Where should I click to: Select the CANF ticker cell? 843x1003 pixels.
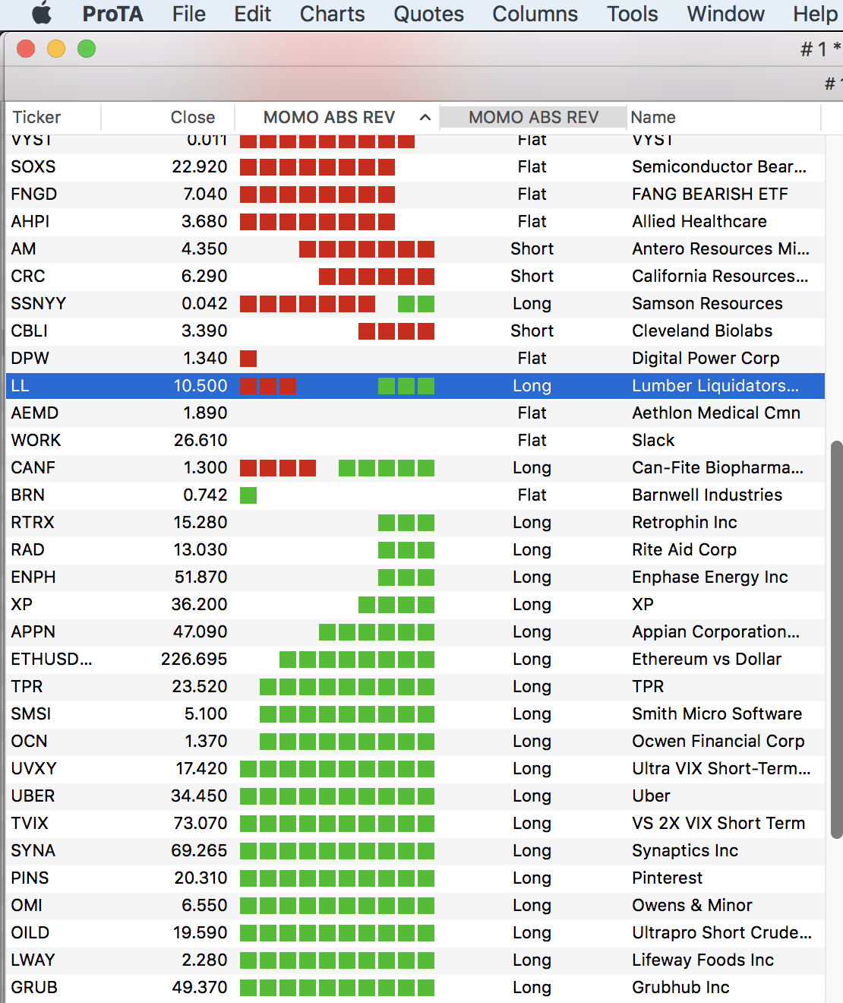33,468
